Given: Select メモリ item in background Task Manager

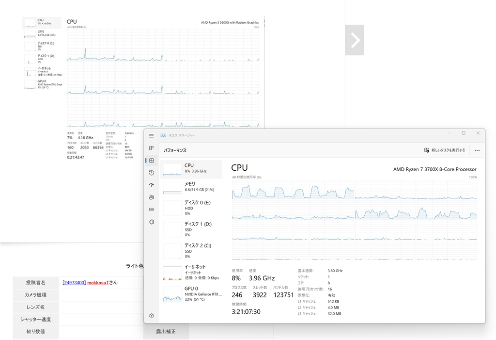Looking at the screenshot, I should point(42,33).
